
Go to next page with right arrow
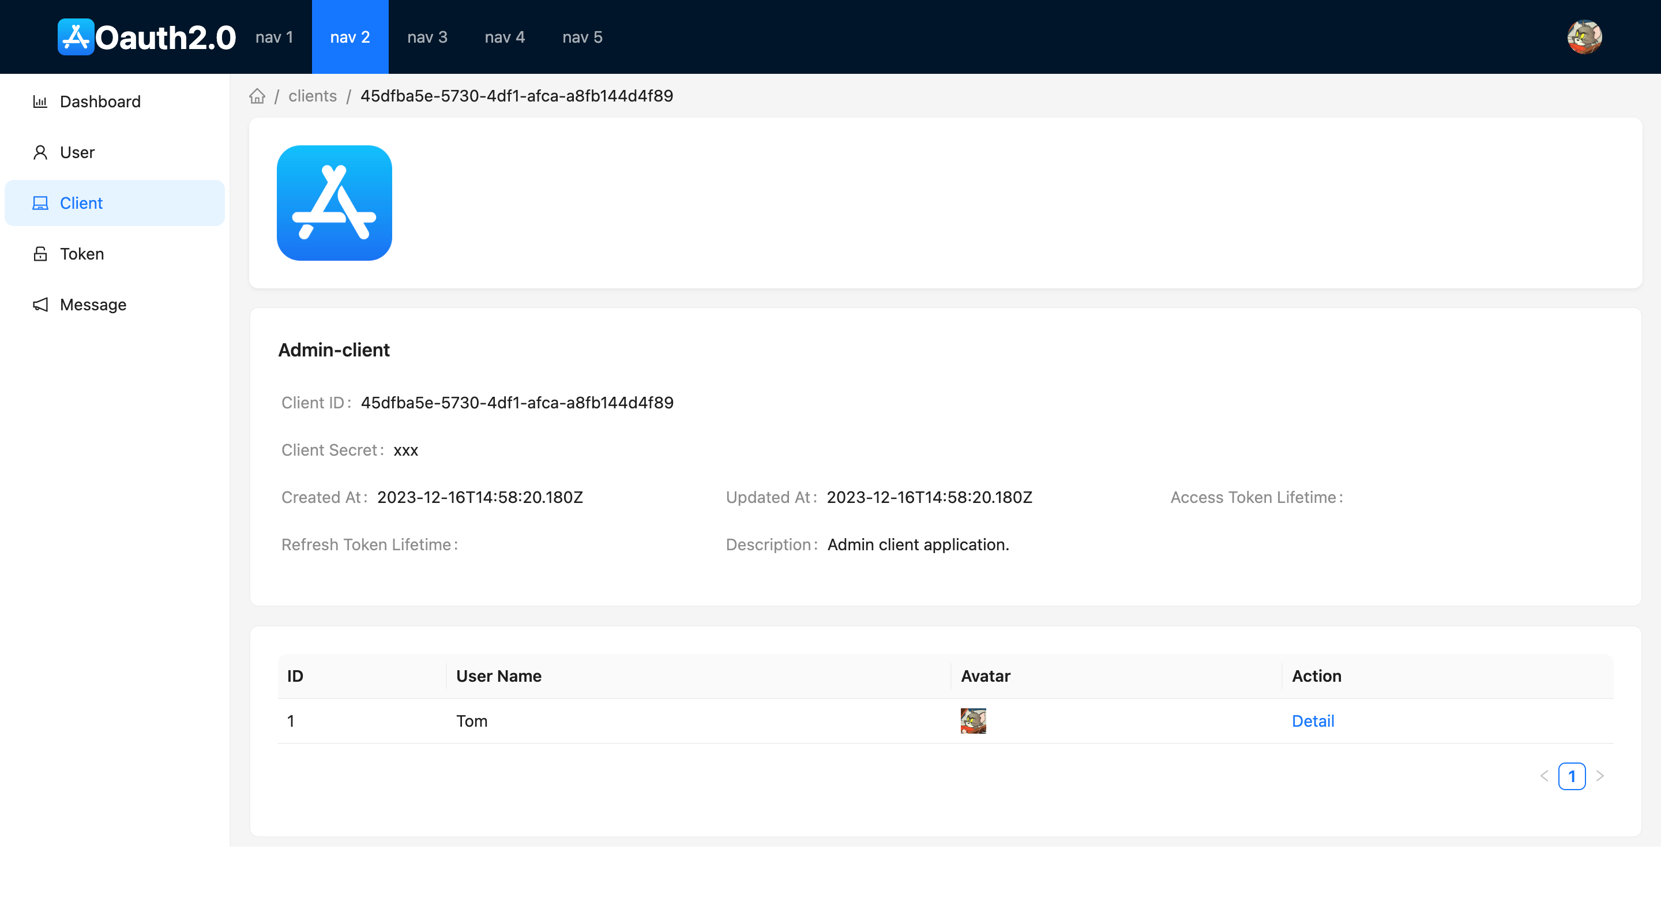1599,776
